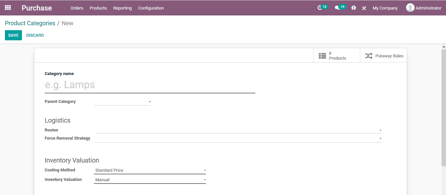Viewport: 446px width, 195px height.
Task: Open the Putaway Rules smart button
Action: pos(383,55)
